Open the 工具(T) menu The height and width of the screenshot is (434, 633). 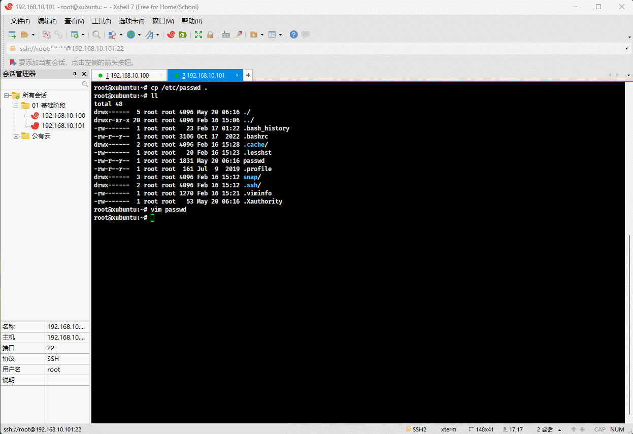pos(101,21)
